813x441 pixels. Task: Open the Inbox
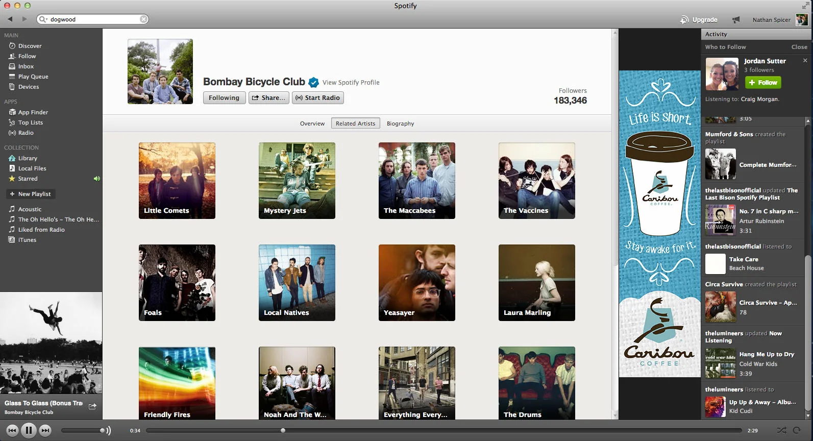[26, 66]
